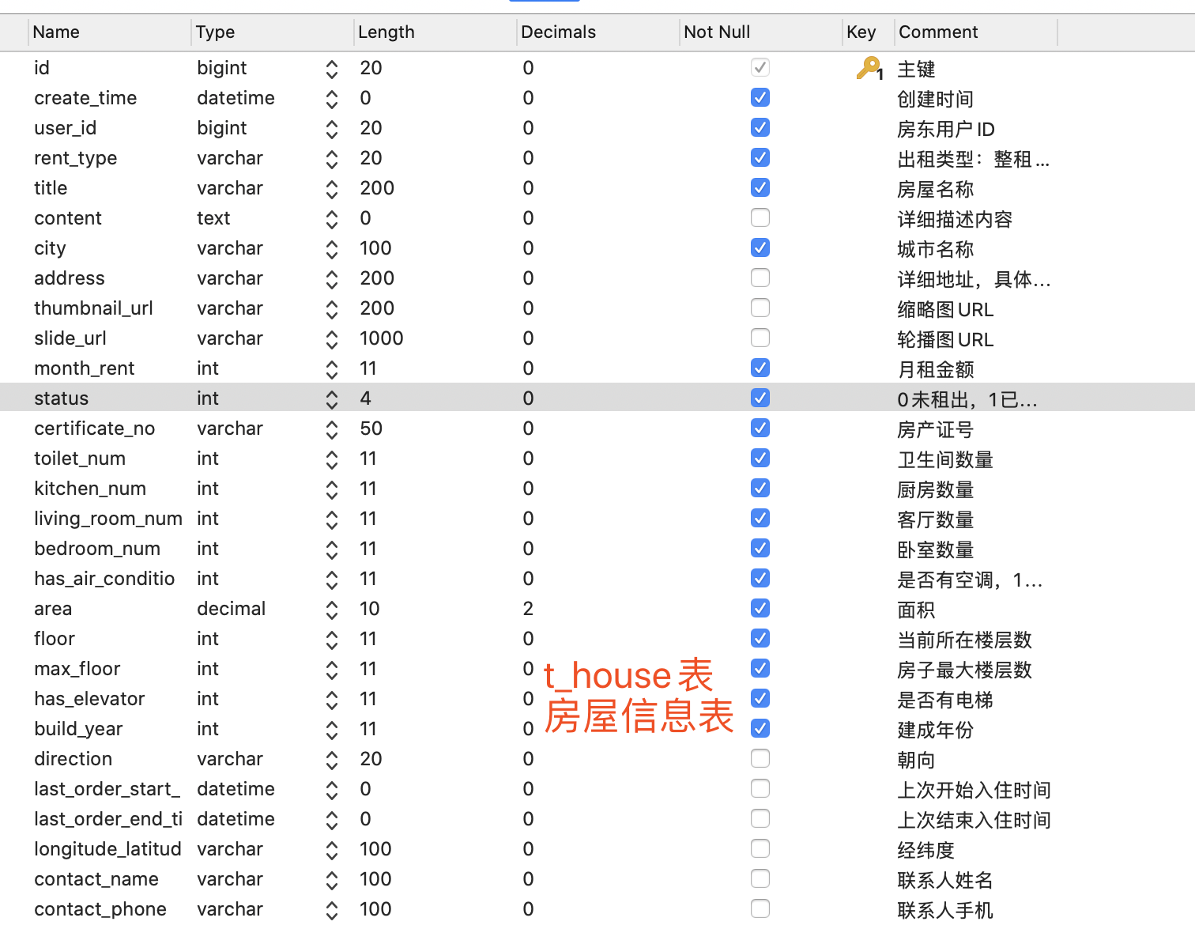Select the max_floor field name
Viewport: 1195px width, 944px height.
[x=77, y=669]
